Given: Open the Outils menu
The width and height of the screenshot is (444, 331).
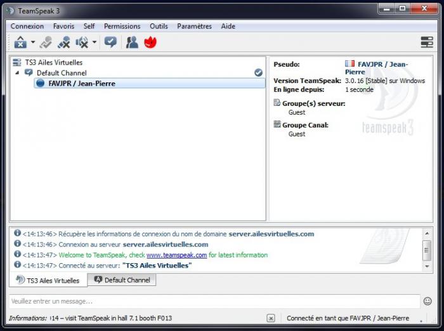Looking at the screenshot, I should [x=159, y=26].
